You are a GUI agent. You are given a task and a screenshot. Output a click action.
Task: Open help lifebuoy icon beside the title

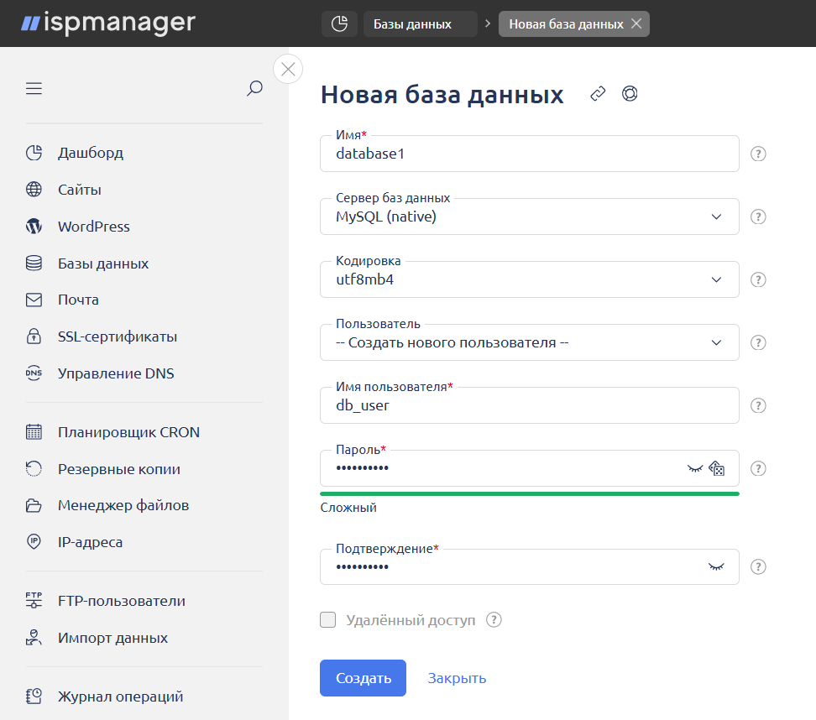630,94
